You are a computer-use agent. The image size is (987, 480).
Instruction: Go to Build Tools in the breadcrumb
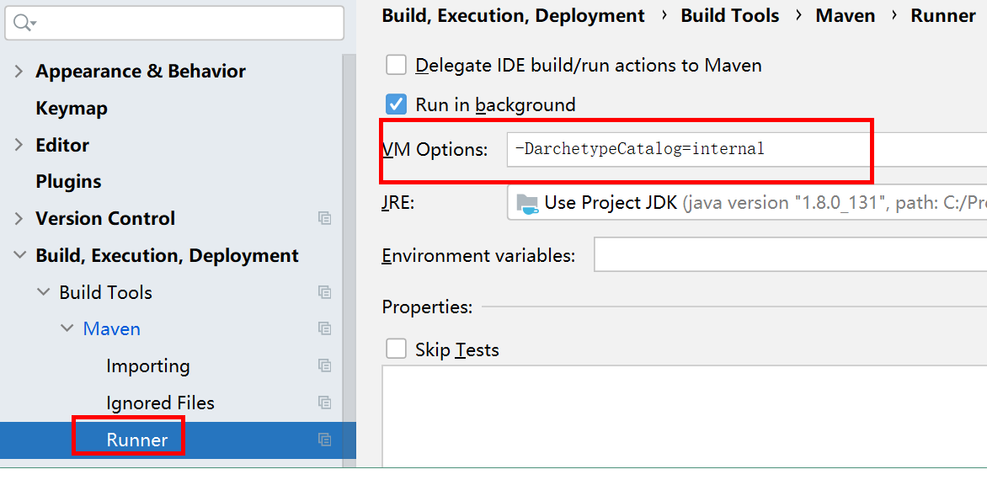click(x=729, y=16)
